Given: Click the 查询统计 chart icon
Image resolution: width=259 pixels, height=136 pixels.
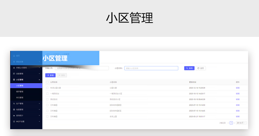Looking at the screenshot, I should click(14, 115).
